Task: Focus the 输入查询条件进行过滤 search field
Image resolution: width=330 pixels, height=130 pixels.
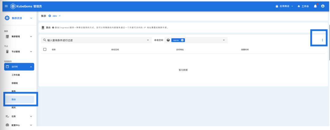Action: pos(96,40)
